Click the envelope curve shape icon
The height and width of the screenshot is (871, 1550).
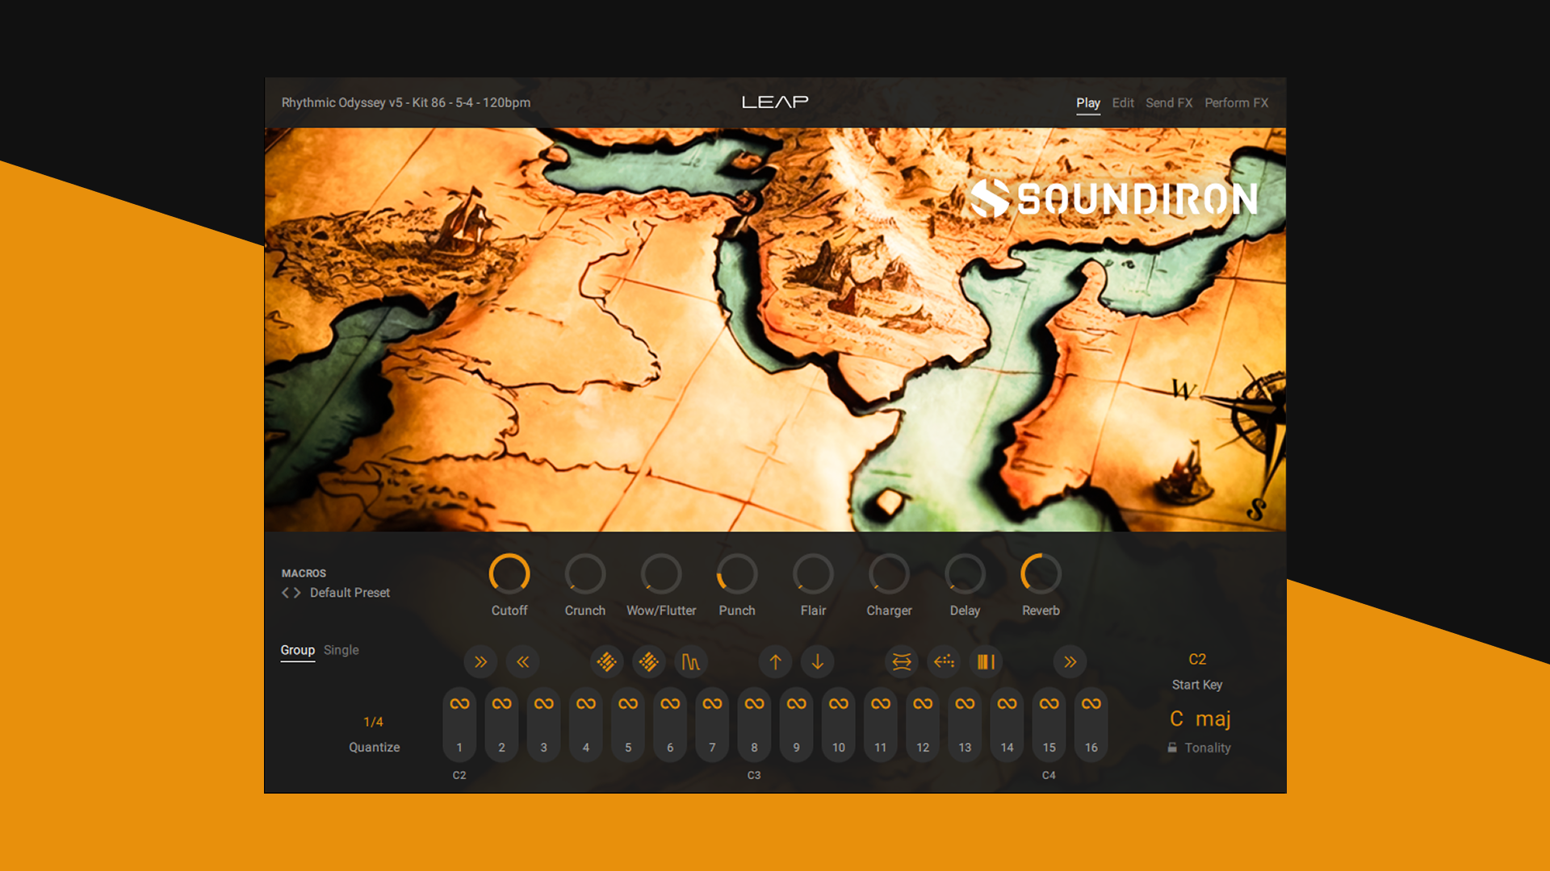click(690, 662)
